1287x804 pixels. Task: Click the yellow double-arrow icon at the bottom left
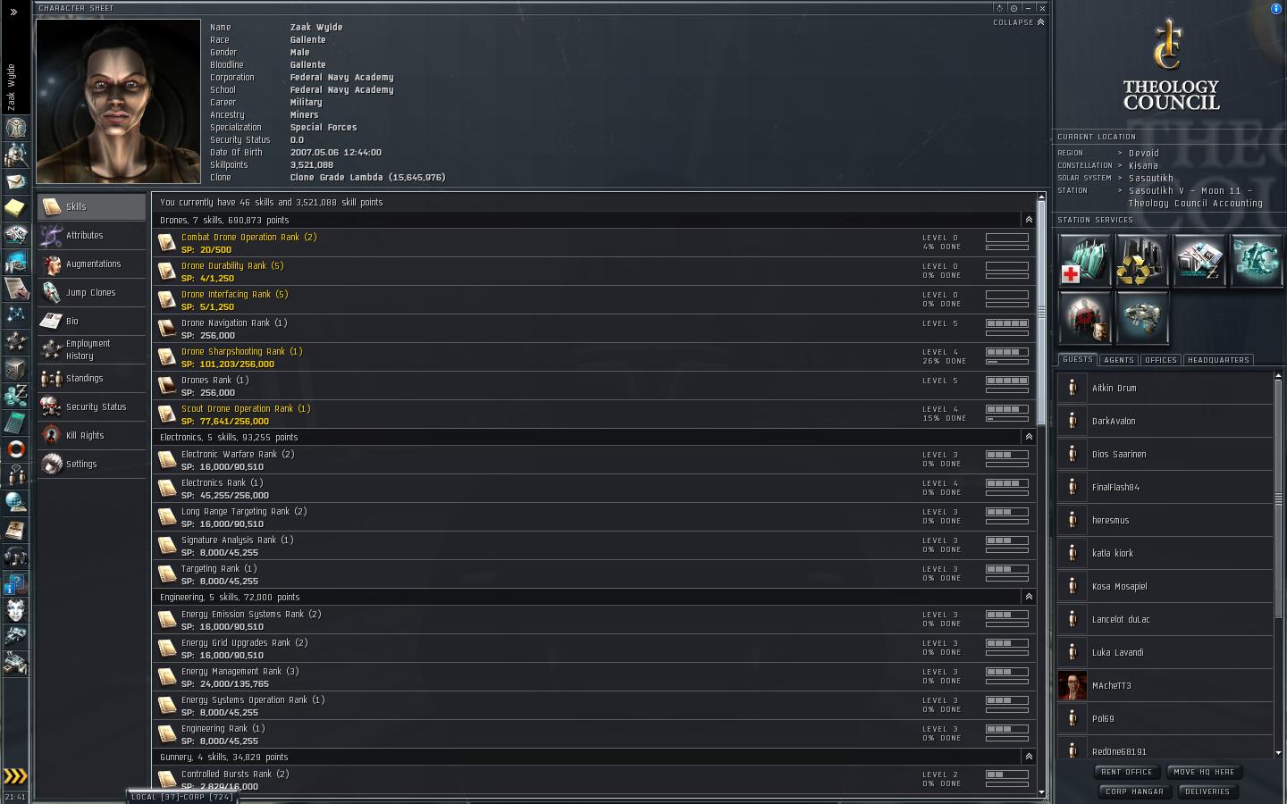[x=15, y=775]
